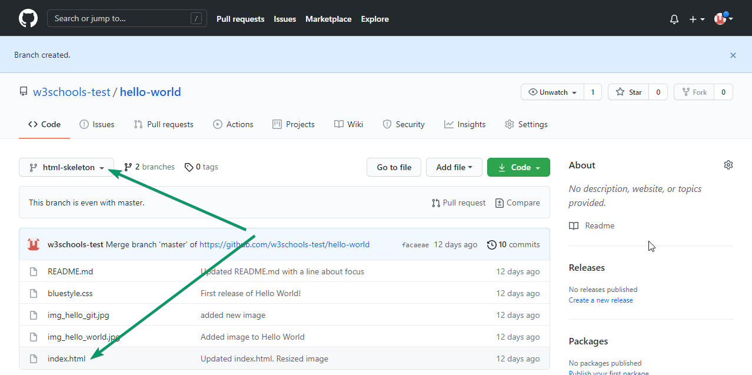752x375 pixels.
Task: Star the hello-world repository
Action: pos(628,92)
